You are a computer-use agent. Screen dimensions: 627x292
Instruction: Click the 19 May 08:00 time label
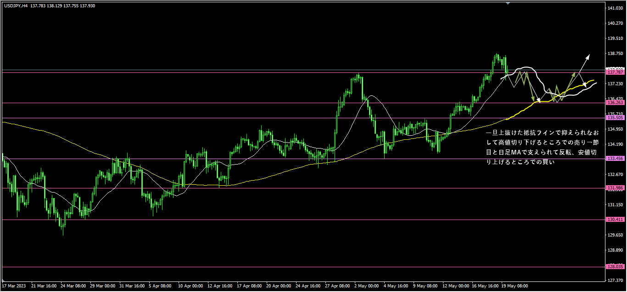pyautogui.click(x=515, y=286)
